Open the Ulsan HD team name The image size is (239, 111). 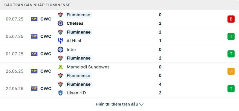click(76, 93)
